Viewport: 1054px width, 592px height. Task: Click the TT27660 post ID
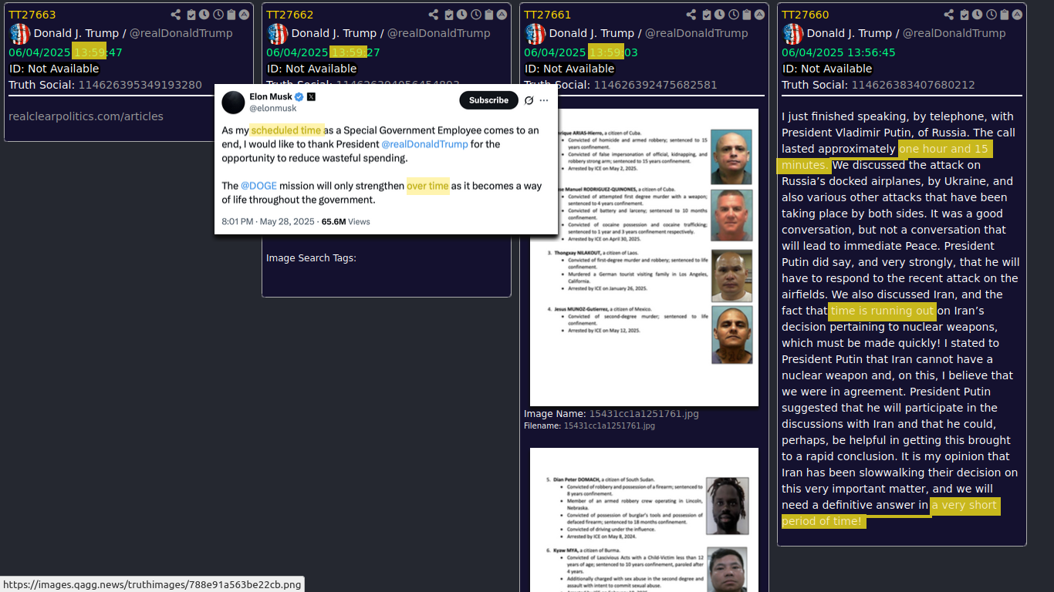(x=806, y=15)
